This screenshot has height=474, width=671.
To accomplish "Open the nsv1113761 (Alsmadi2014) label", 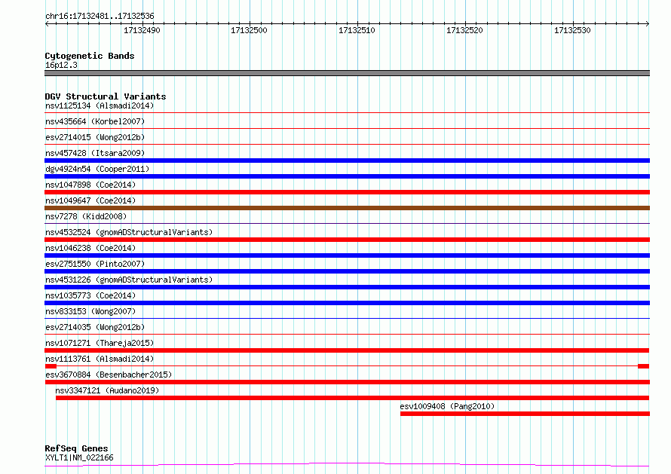I will click(100, 359).
